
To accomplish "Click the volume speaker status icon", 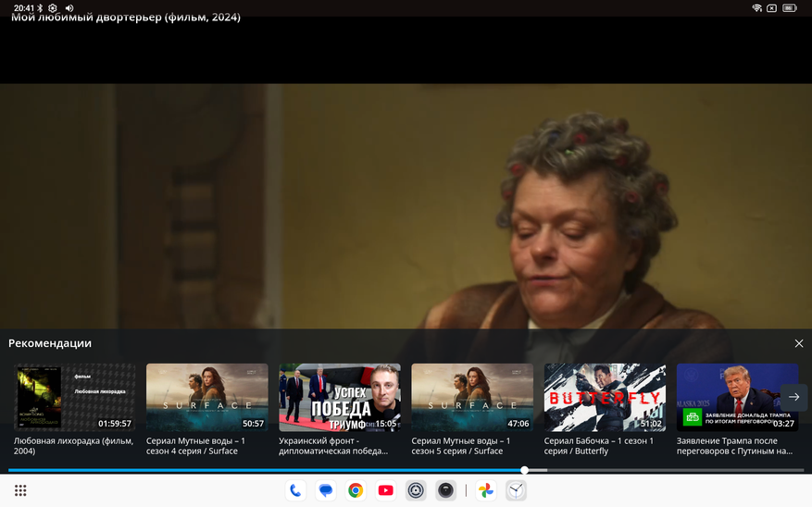I will point(69,7).
